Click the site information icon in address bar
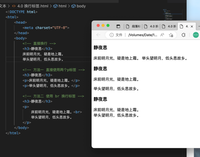This screenshot has width=200, height=157. pos(111,35)
